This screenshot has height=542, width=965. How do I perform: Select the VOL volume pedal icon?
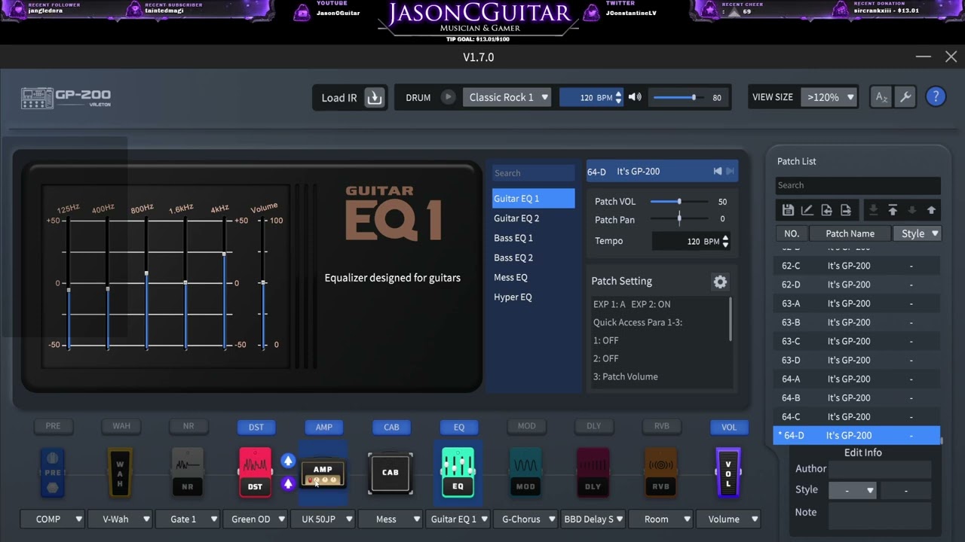tap(728, 473)
